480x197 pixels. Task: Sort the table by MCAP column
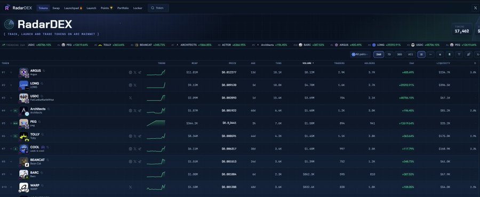click(195, 63)
